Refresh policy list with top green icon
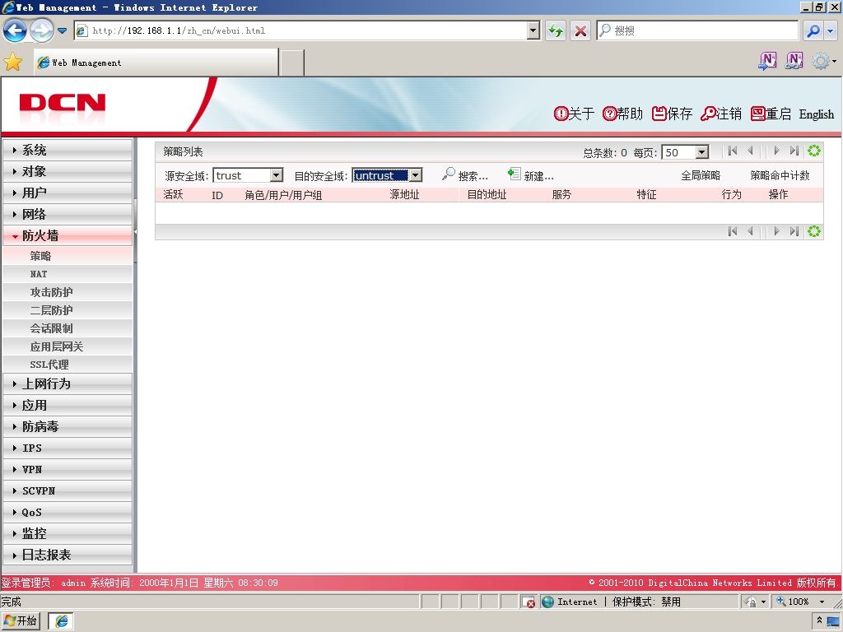The image size is (843, 632). pyautogui.click(x=814, y=151)
